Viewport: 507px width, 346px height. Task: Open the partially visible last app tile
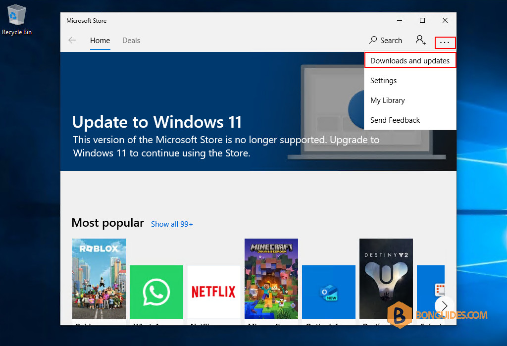point(430,292)
